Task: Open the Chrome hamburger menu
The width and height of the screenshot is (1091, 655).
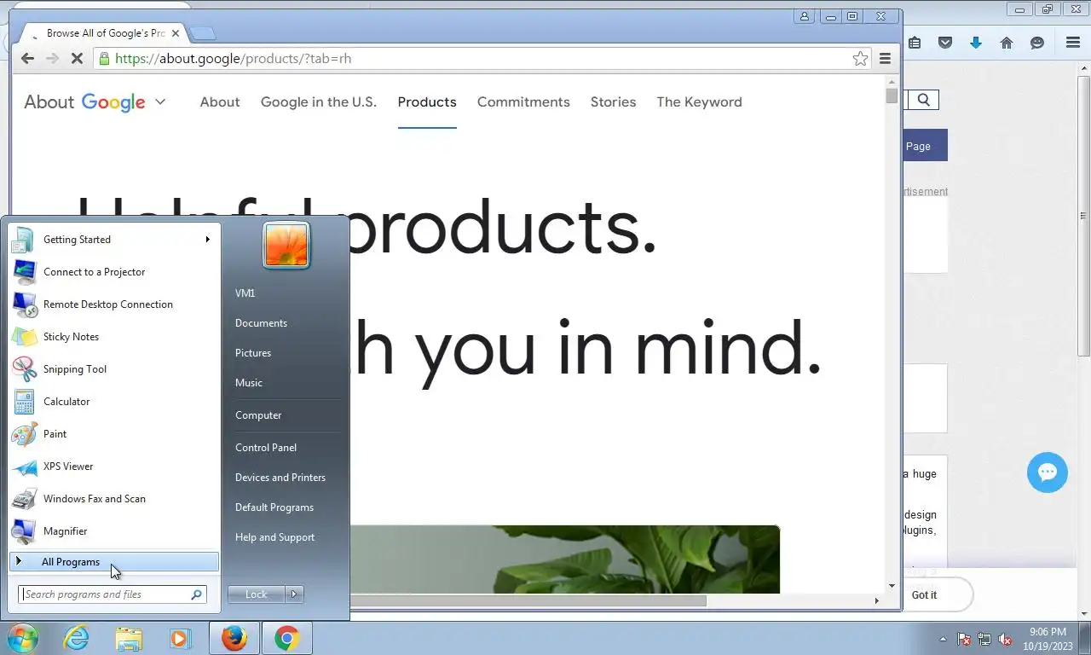Action: coord(885,59)
